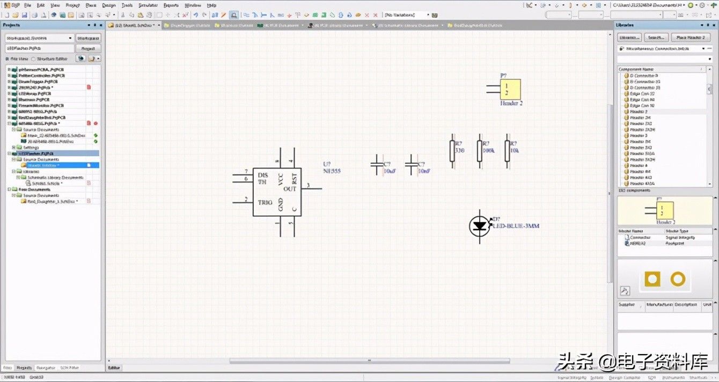Click the Place Header 2 button
The height and width of the screenshot is (382, 719).
pyautogui.click(x=691, y=38)
